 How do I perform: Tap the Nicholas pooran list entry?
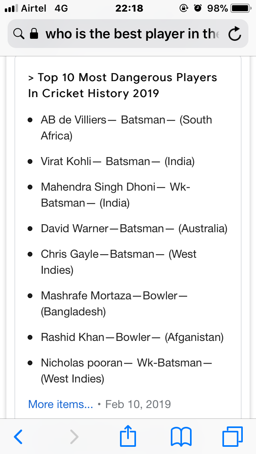(x=126, y=370)
